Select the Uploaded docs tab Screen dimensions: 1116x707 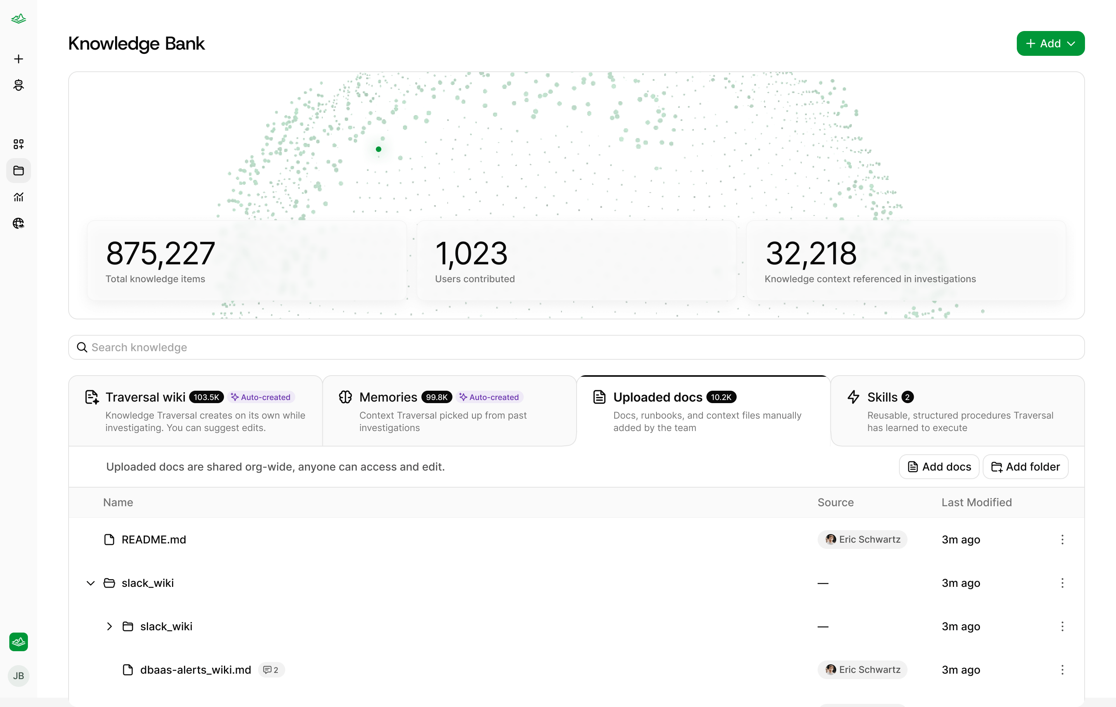coord(703,411)
